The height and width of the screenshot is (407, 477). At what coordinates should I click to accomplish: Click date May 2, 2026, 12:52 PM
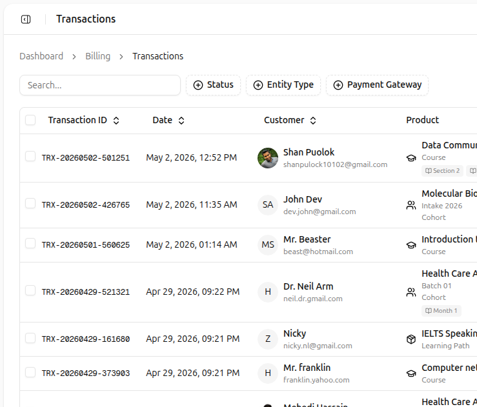coord(191,158)
